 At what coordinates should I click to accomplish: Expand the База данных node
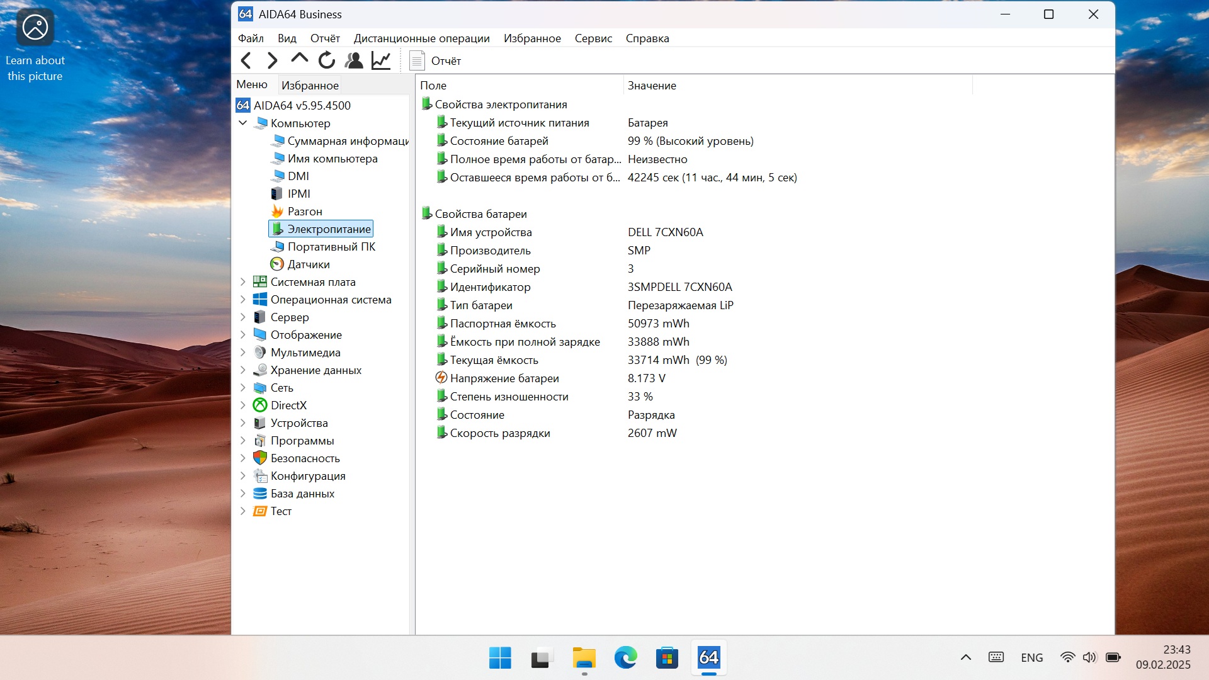tap(243, 494)
